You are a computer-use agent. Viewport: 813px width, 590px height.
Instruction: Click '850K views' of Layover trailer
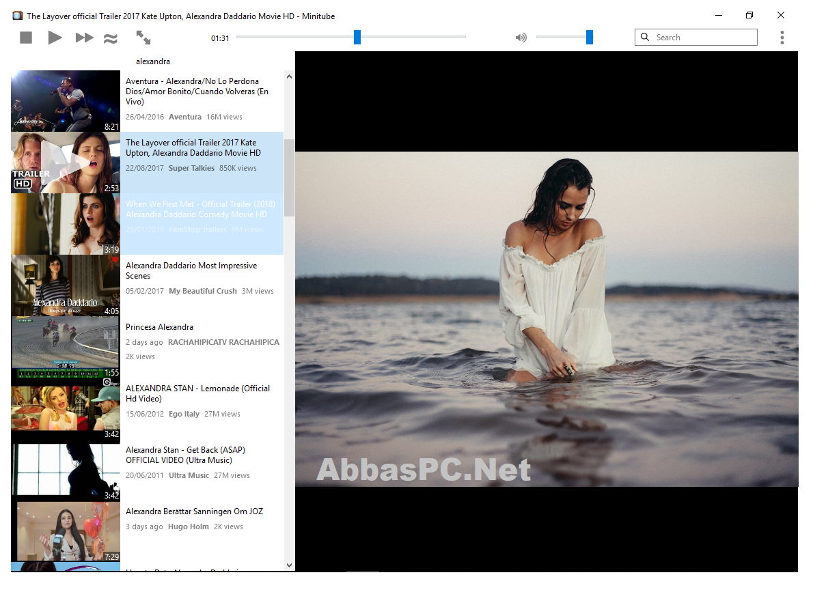coord(238,168)
